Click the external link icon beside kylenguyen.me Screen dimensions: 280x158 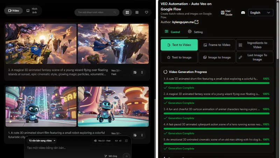[196, 22]
